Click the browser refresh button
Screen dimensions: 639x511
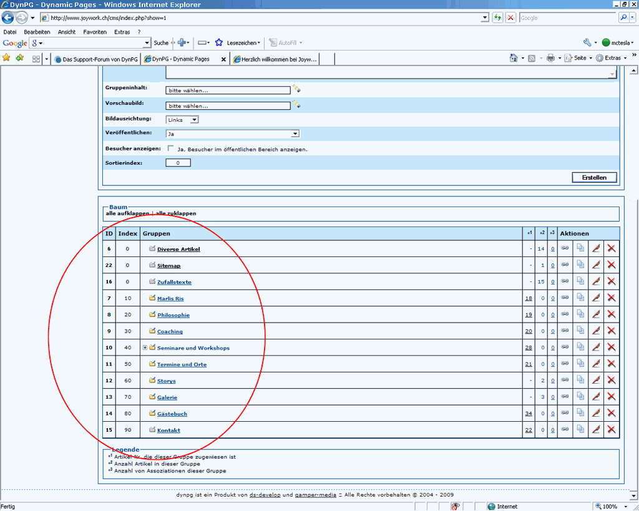(497, 17)
